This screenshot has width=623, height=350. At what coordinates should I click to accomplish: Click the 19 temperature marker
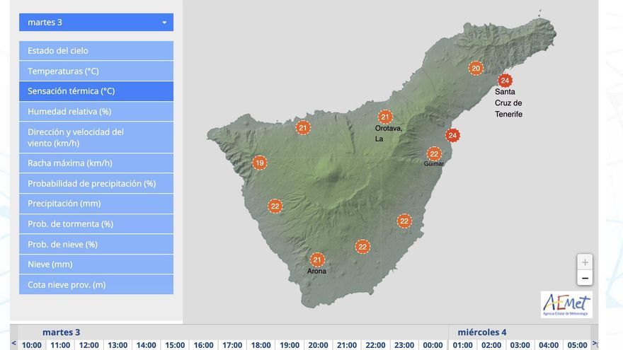[260, 163]
